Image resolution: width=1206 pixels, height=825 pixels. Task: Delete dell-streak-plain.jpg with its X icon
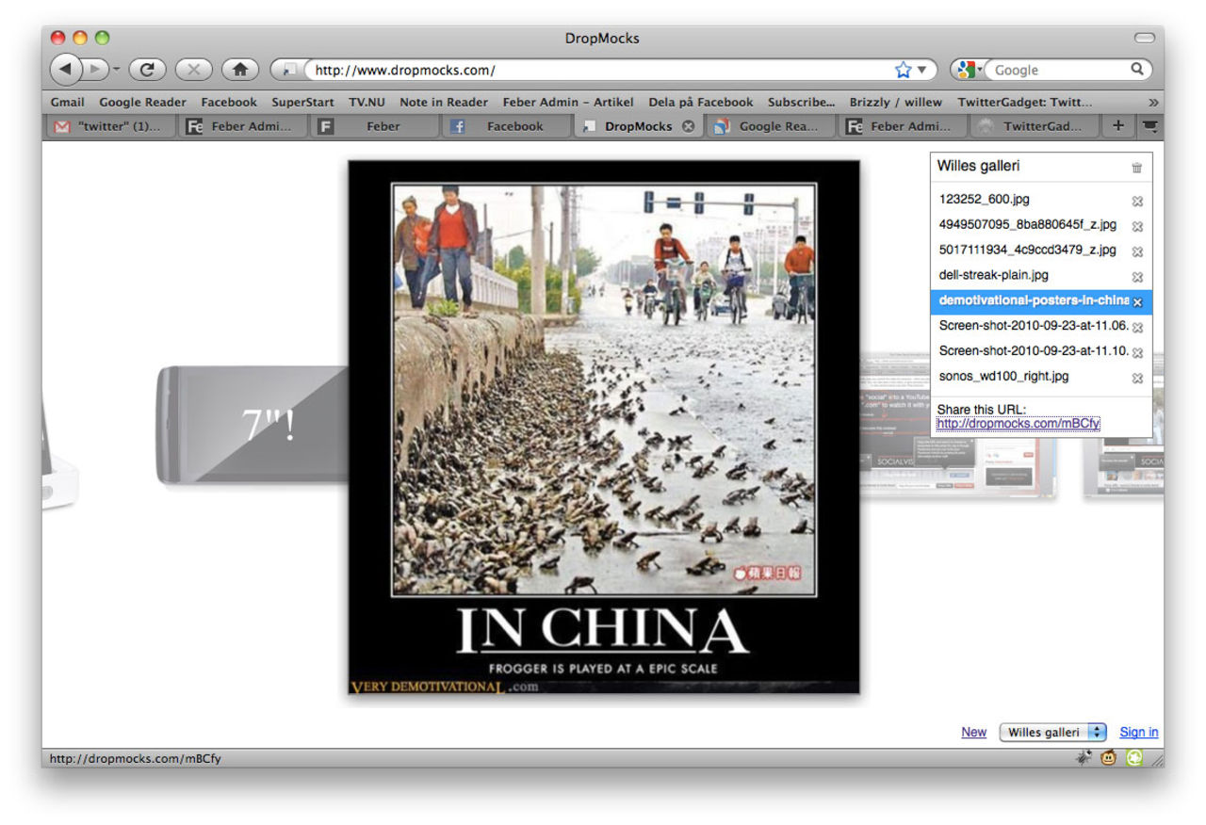tap(1137, 277)
